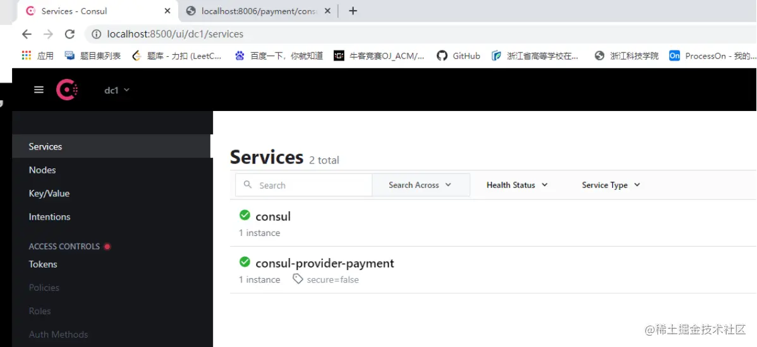
Task: Click the secure=false tag text
Action: click(x=332, y=279)
